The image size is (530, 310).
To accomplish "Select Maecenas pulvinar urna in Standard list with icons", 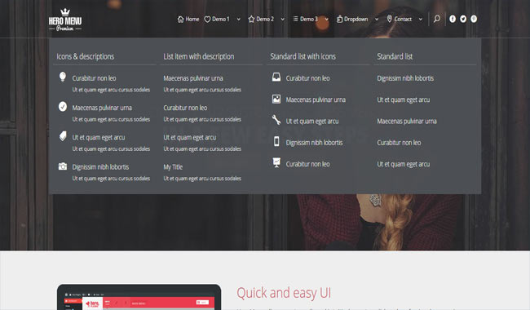I will tap(316, 100).
